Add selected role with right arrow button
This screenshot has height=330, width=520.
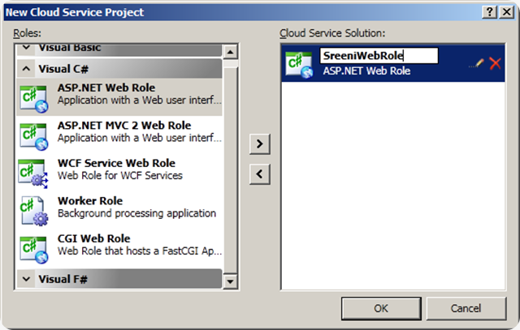tap(258, 144)
